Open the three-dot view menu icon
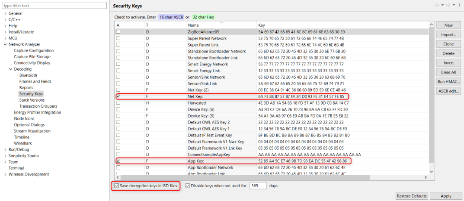This screenshot has height=201, width=464. (x=460, y=6)
